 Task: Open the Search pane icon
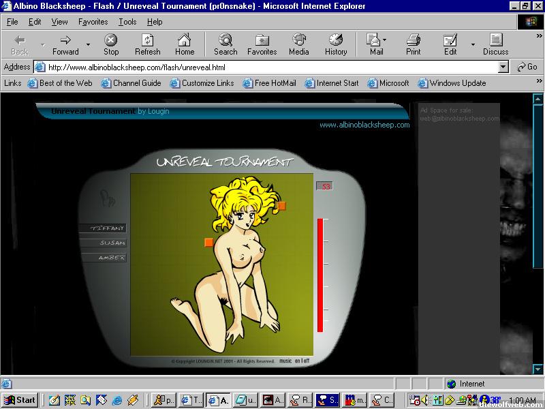pos(225,44)
